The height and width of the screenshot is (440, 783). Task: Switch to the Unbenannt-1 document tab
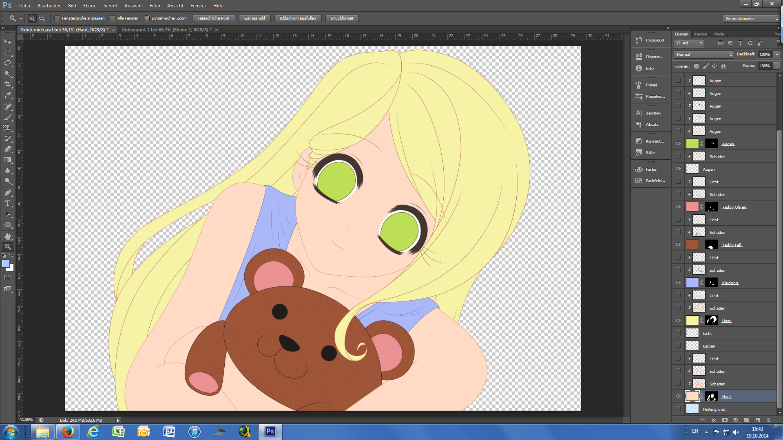pyautogui.click(x=166, y=30)
